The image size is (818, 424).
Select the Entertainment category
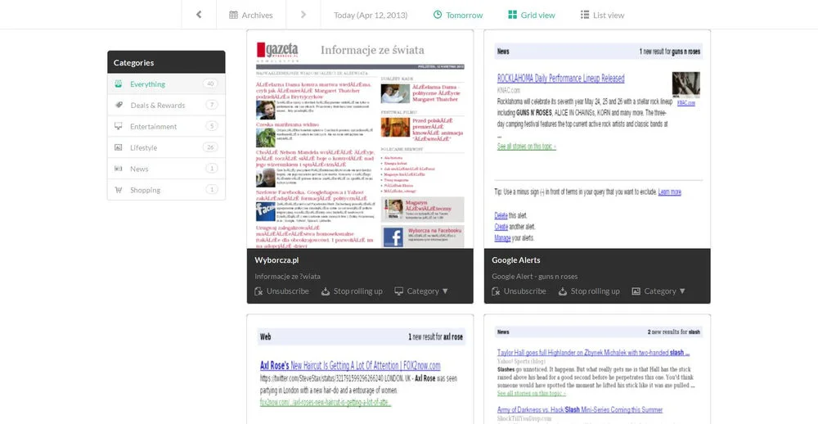click(166, 126)
